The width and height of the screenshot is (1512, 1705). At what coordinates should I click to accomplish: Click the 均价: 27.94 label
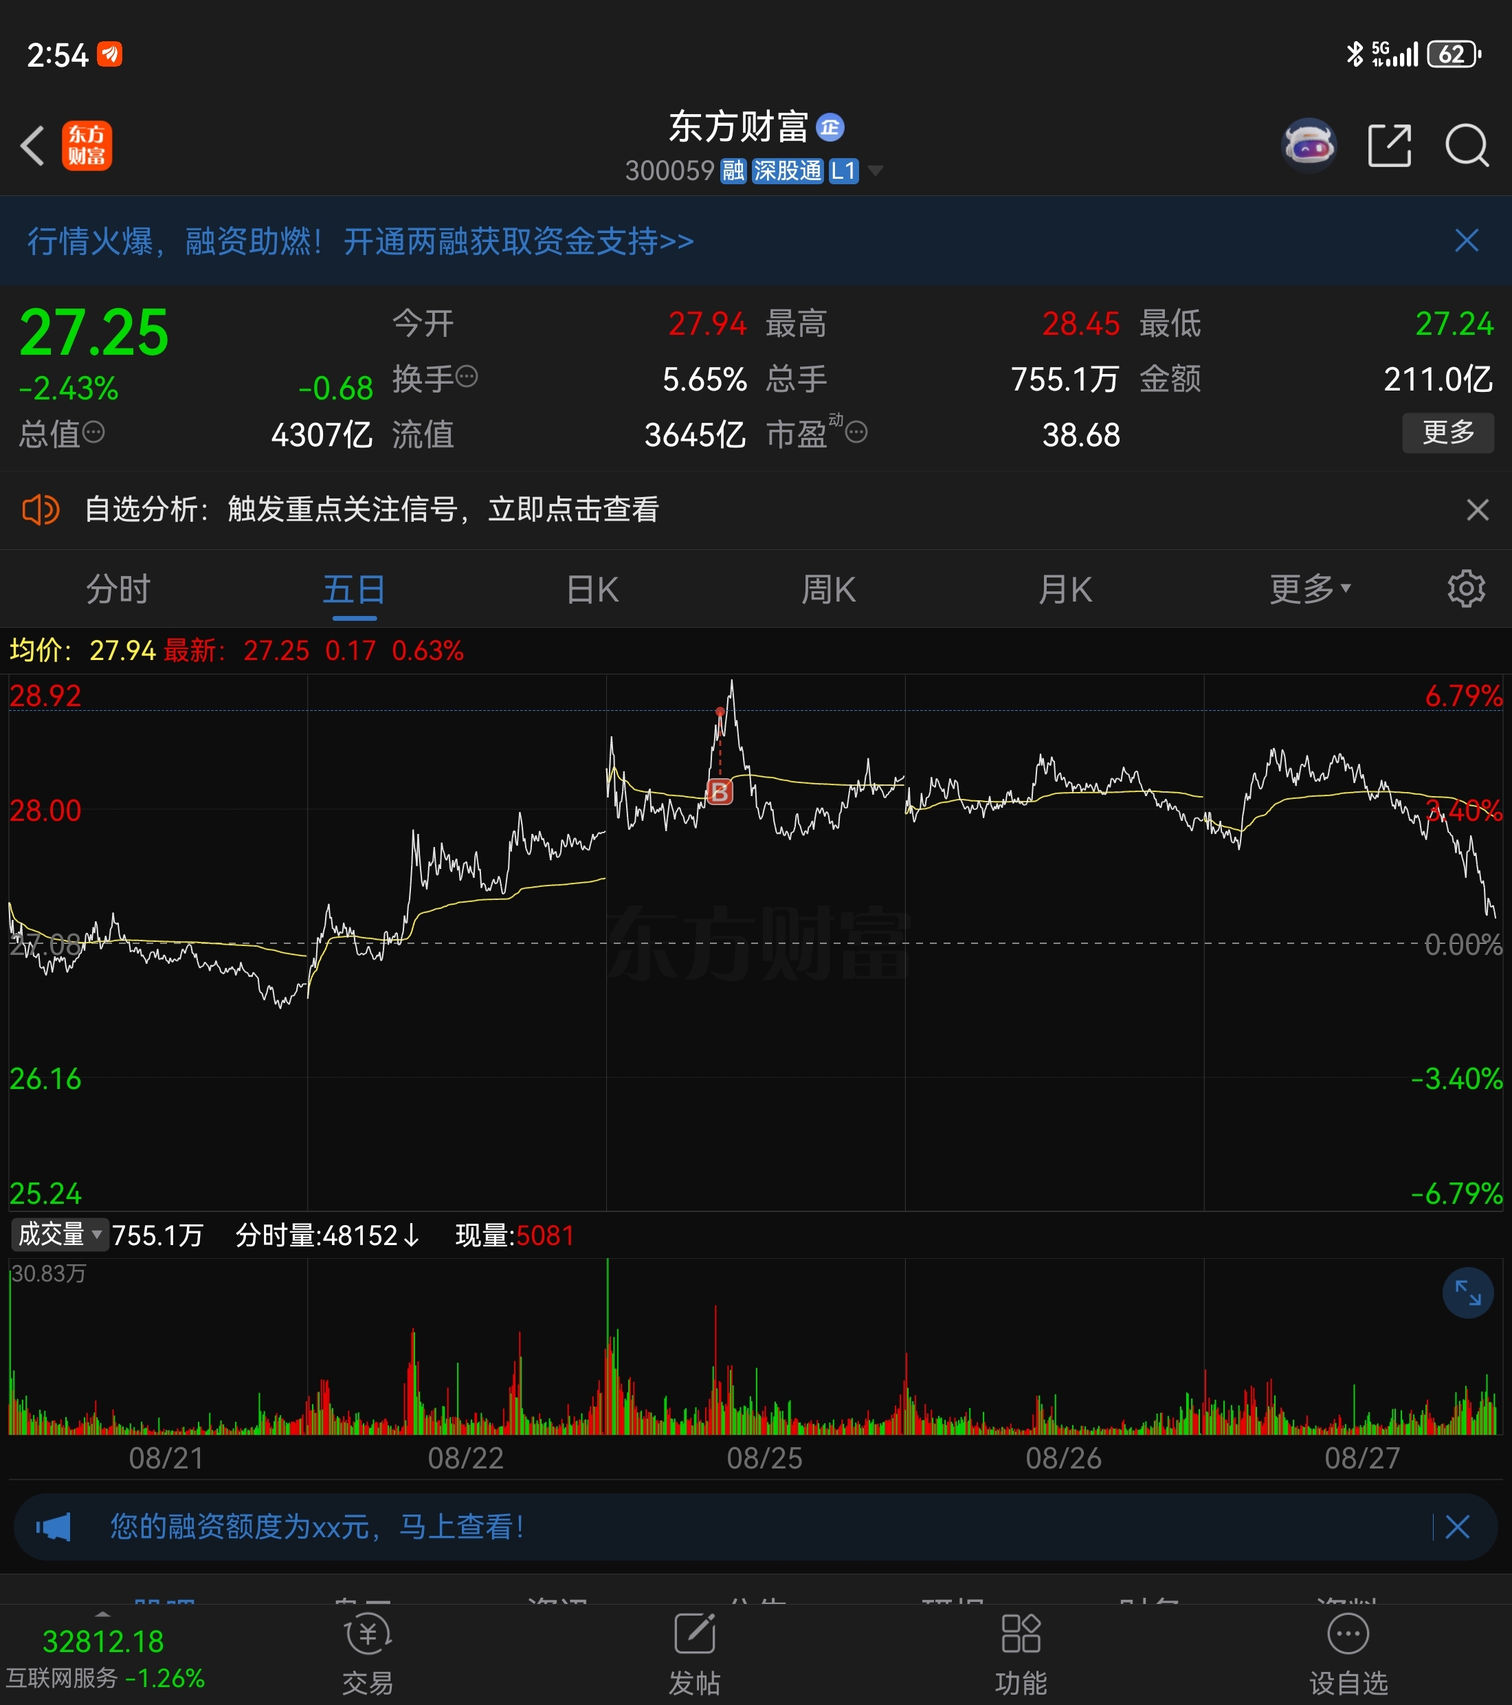click(x=82, y=650)
